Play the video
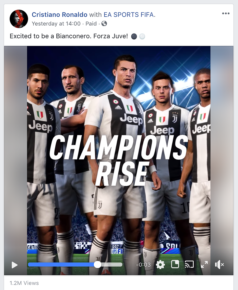 (15, 265)
